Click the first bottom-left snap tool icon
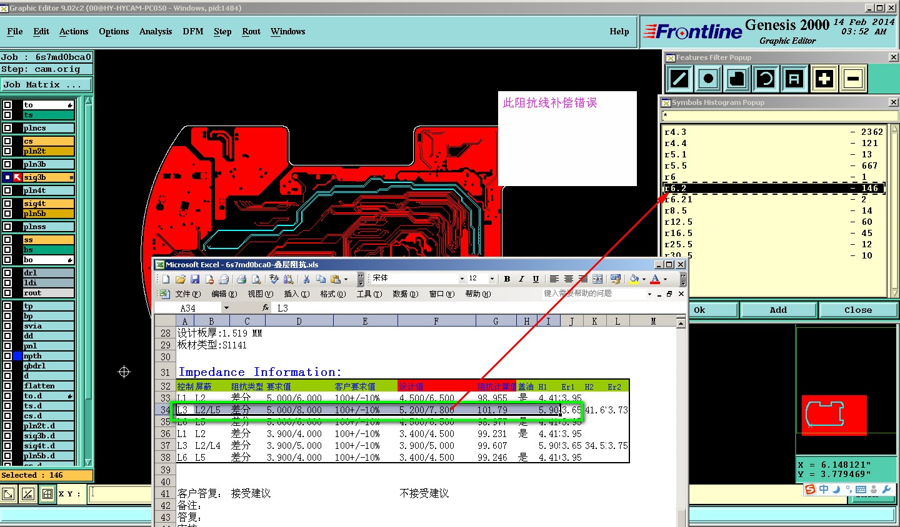Viewport: 900px width, 527px height. click(9, 494)
